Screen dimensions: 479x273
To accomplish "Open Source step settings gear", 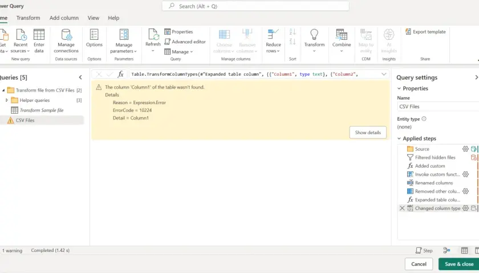I will (x=465, y=149).
